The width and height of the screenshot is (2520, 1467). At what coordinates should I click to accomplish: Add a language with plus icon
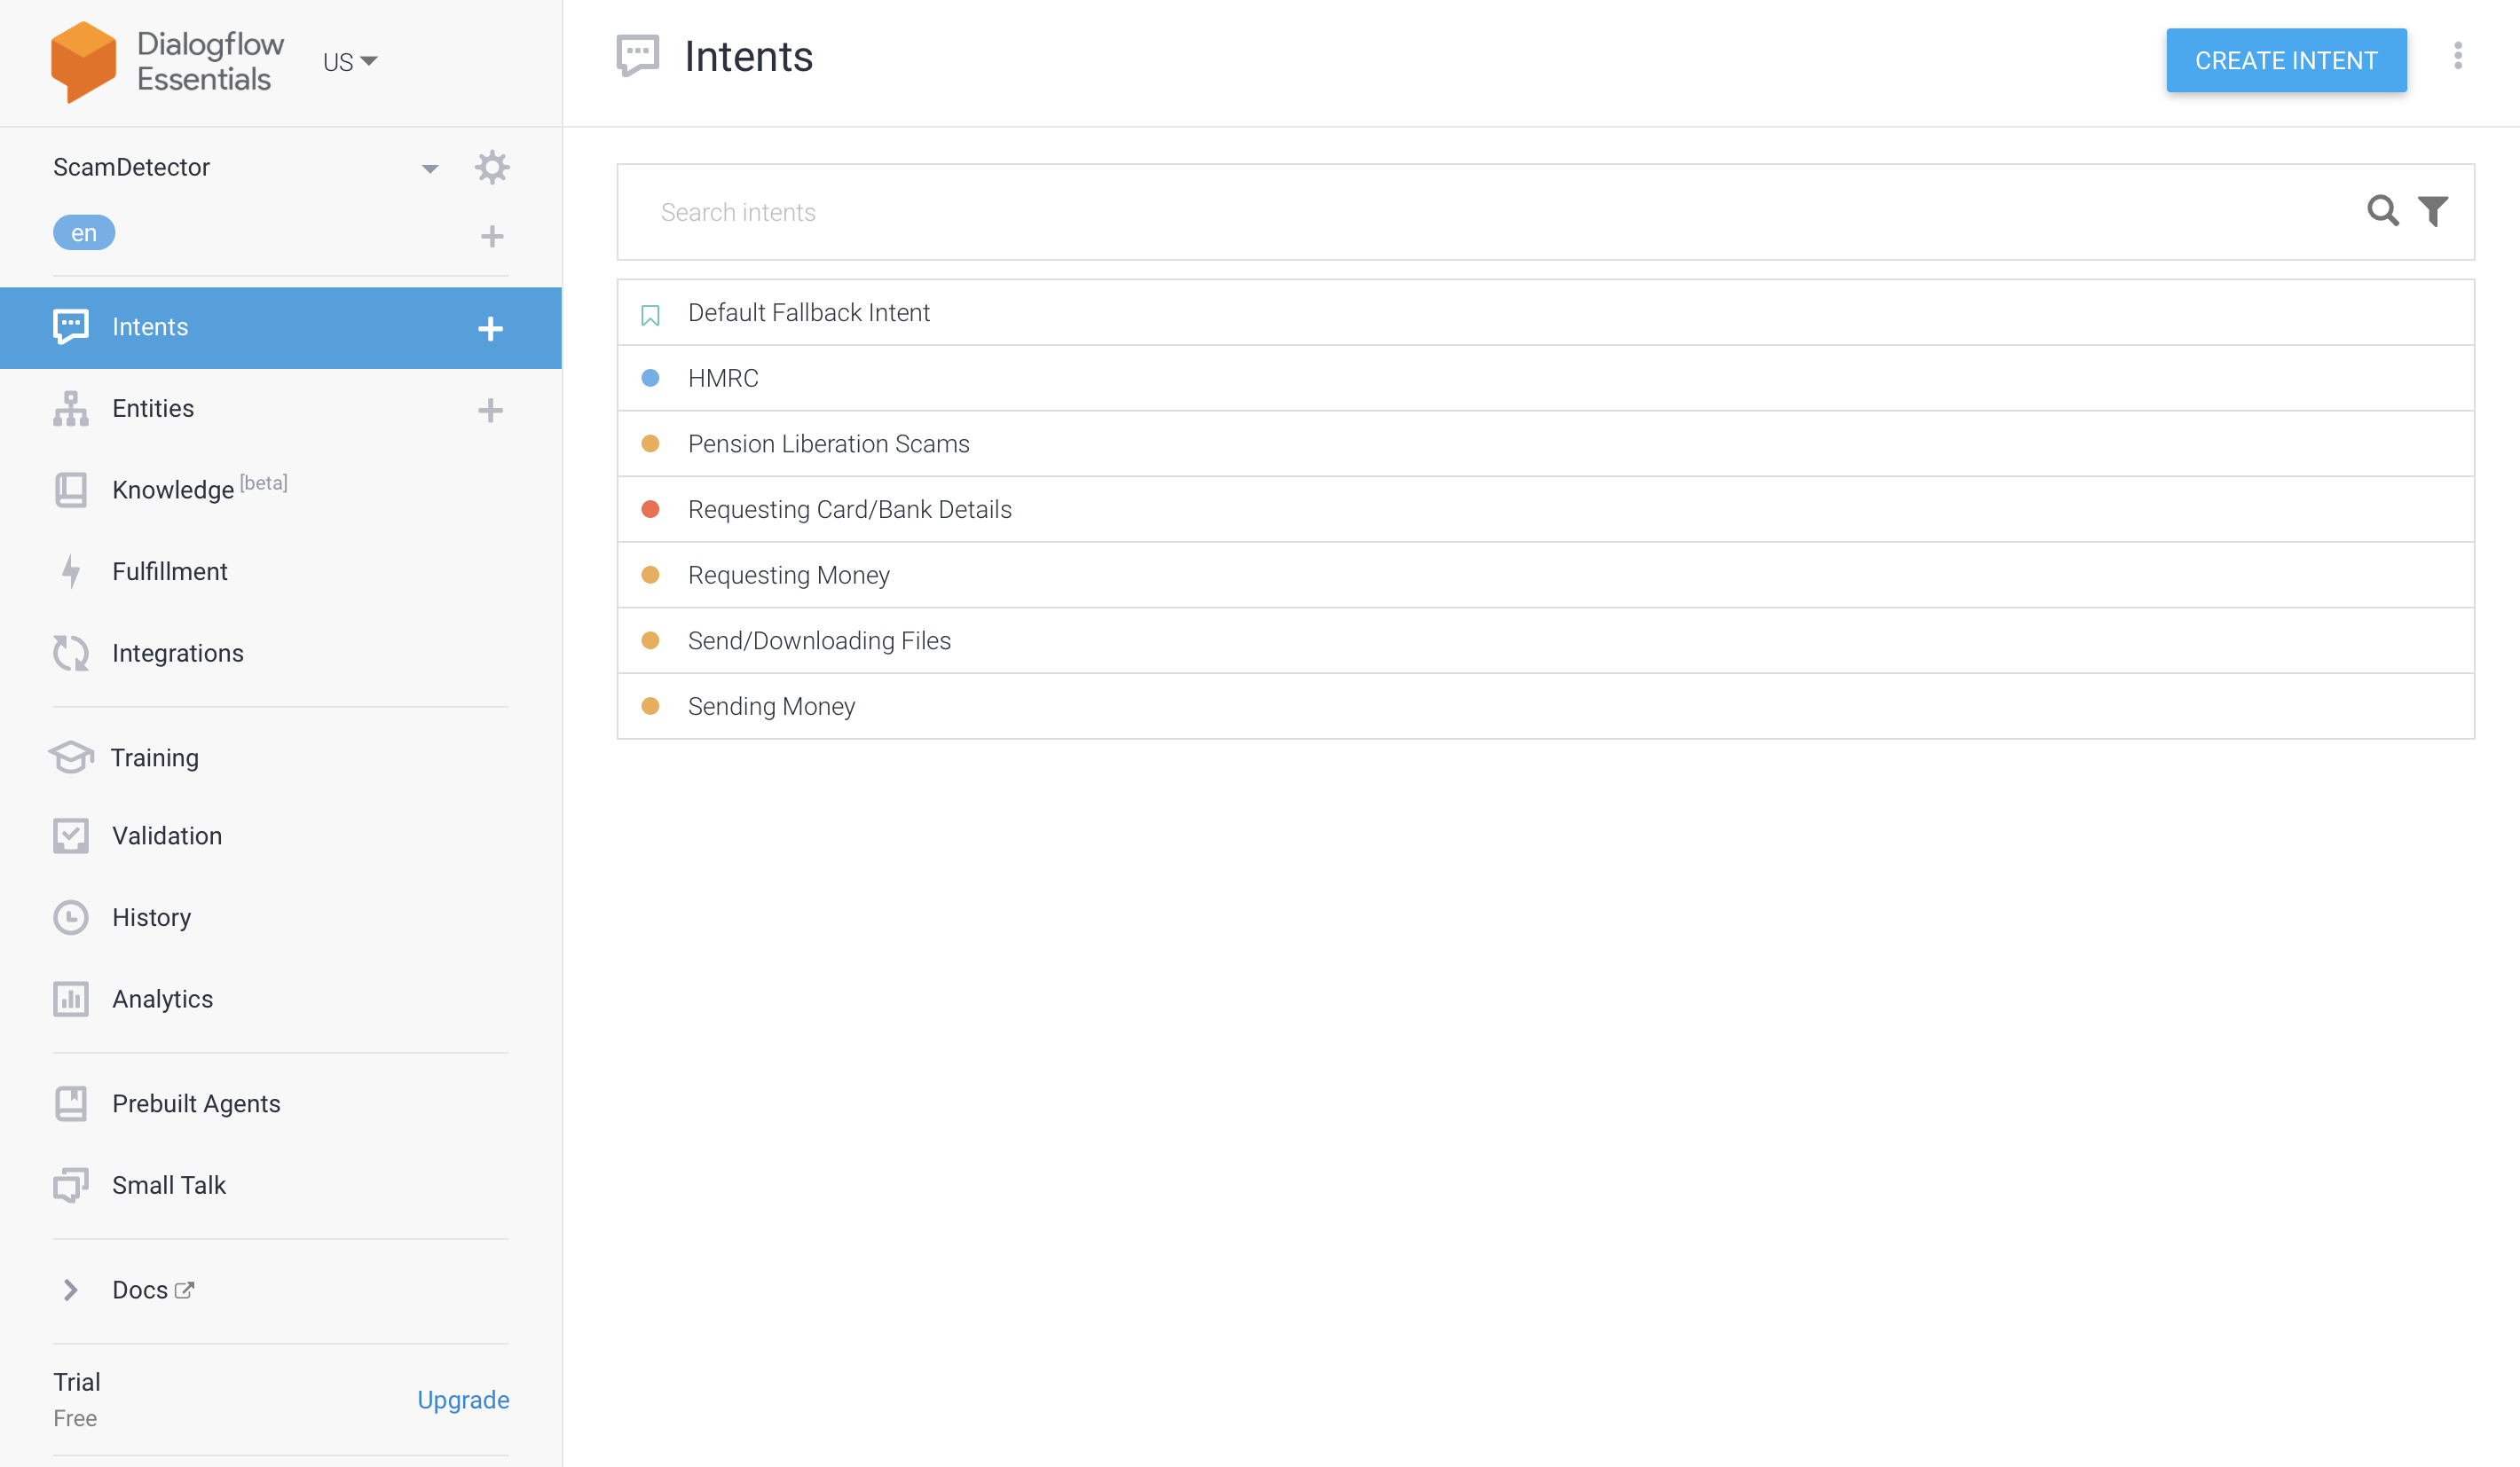pyautogui.click(x=491, y=236)
